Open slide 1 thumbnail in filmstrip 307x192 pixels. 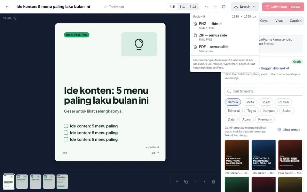9,182
